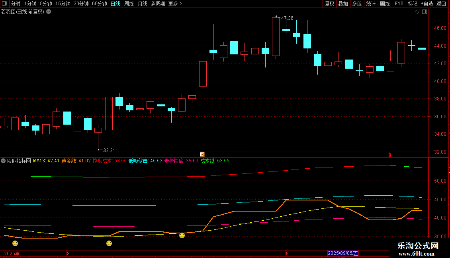Click the 47.36 high price label
This screenshot has height=258, width=450.
point(287,18)
